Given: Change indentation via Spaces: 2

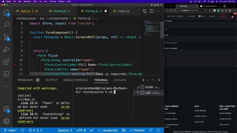Looking at the screenshot, I should 65,130.
